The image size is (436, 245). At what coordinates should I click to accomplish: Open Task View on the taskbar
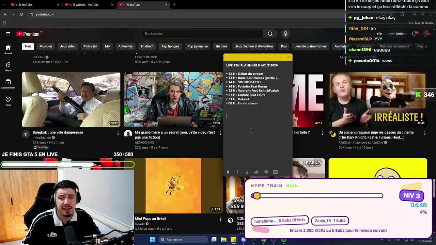click(214, 240)
